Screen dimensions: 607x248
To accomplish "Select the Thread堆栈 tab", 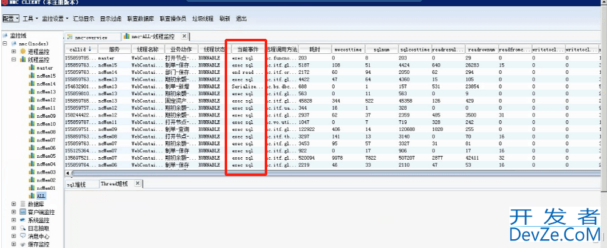I will tap(114, 183).
